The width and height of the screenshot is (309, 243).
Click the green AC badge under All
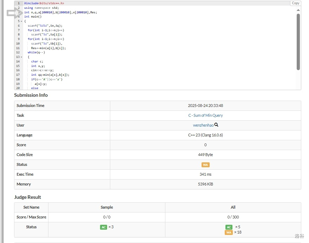pos(229,227)
